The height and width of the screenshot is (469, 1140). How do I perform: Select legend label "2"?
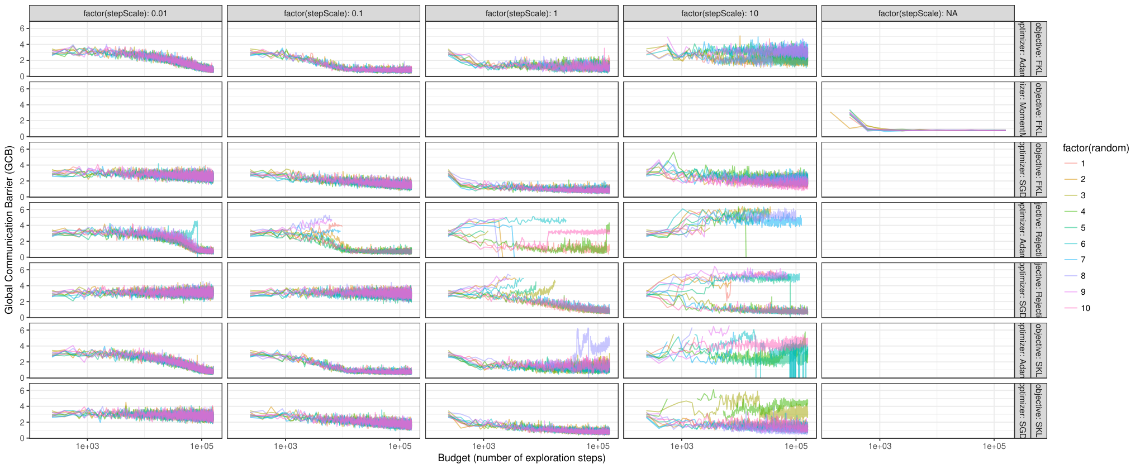[1083, 179]
